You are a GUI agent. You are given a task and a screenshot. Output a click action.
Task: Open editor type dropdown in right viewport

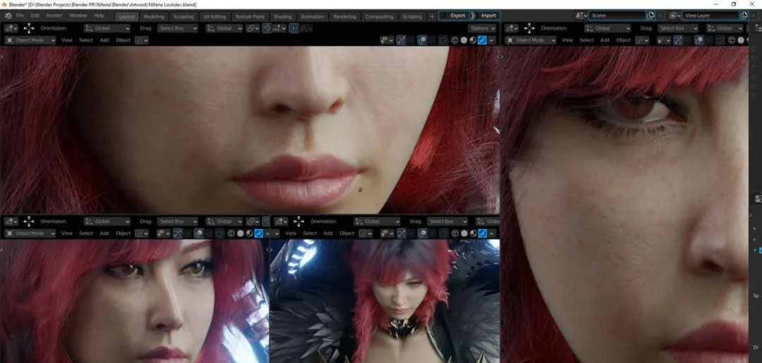click(x=512, y=28)
